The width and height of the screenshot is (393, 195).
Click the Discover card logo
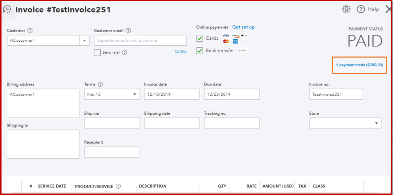(236, 35)
